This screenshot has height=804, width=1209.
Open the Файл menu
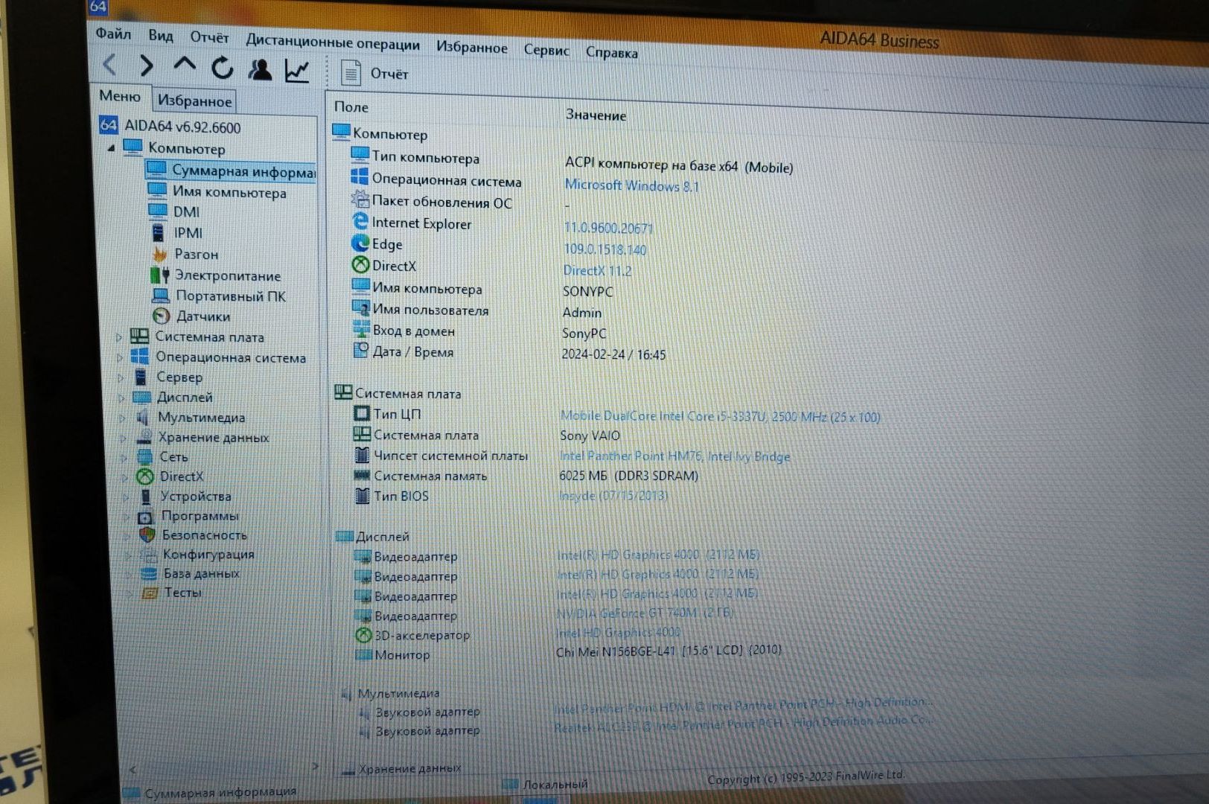pyautogui.click(x=113, y=34)
